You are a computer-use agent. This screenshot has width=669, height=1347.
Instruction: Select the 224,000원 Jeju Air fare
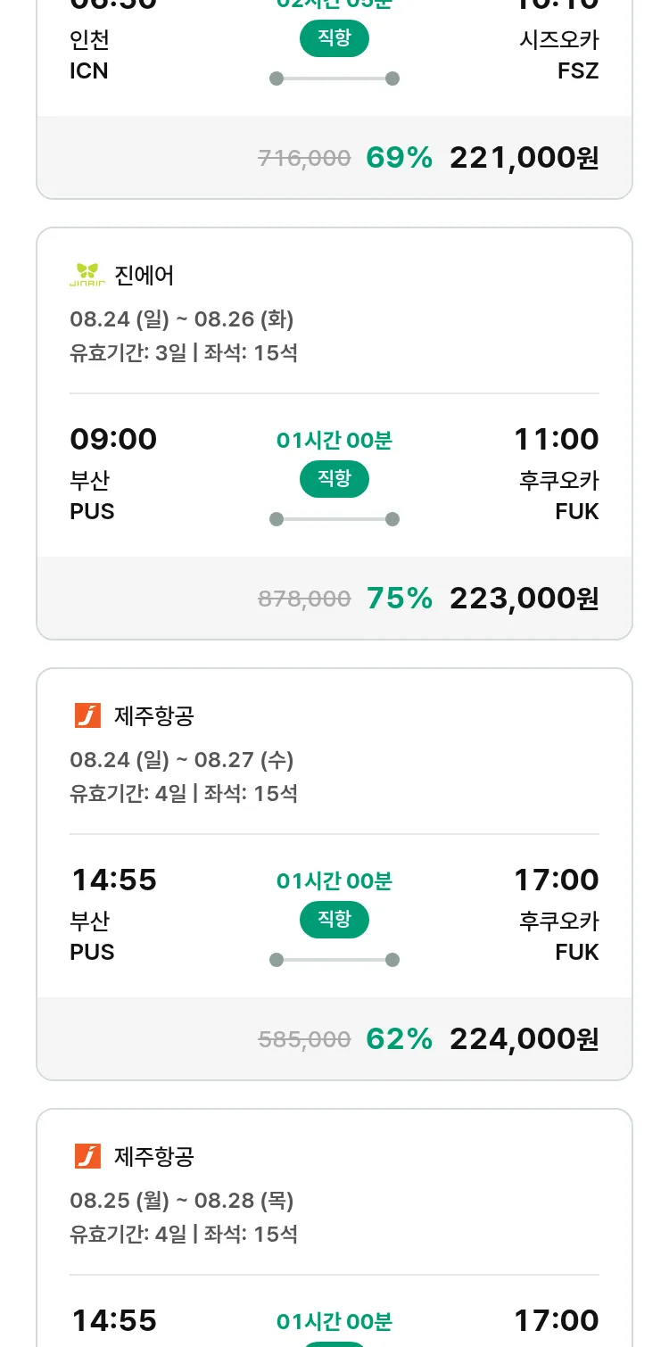pos(524,1039)
